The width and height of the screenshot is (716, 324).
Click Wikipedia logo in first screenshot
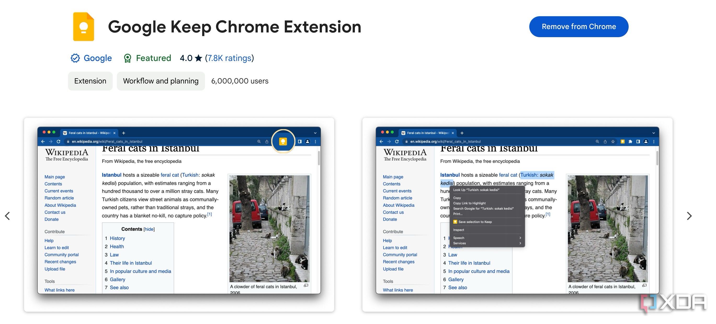pos(67,155)
